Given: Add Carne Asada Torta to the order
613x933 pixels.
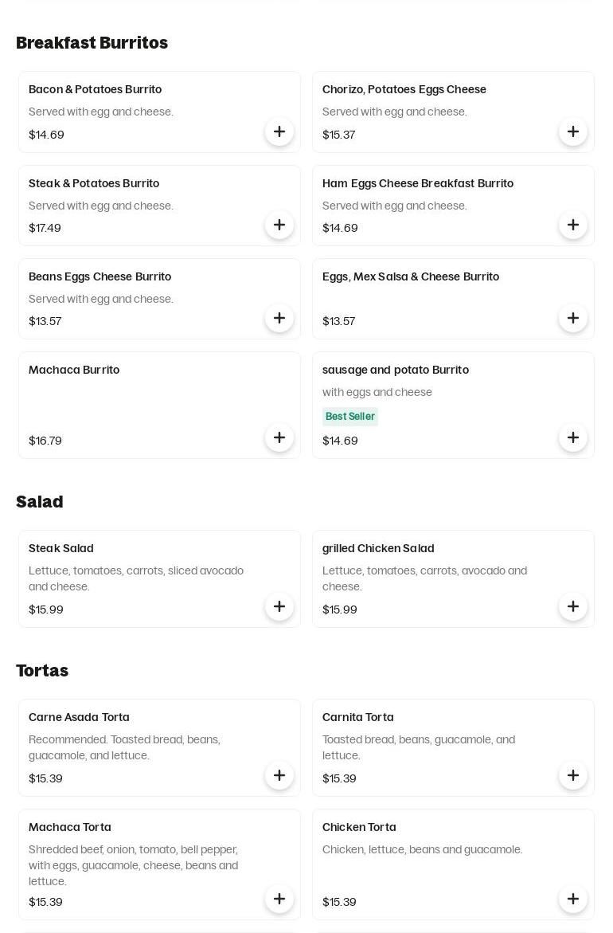Looking at the screenshot, I should point(279,775).
